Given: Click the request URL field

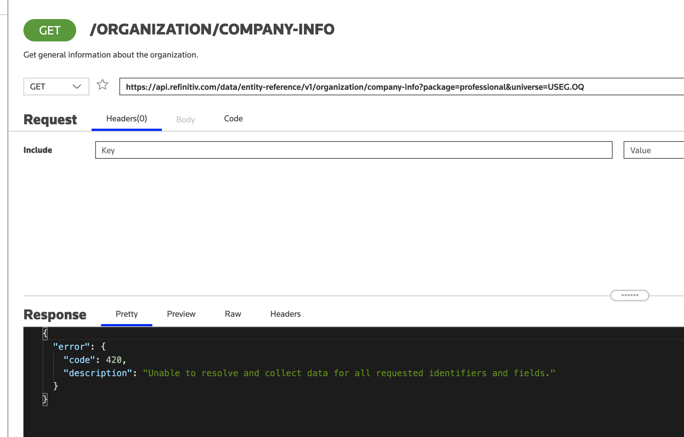Looking at the screenshot, I should [x=402, y=87].
